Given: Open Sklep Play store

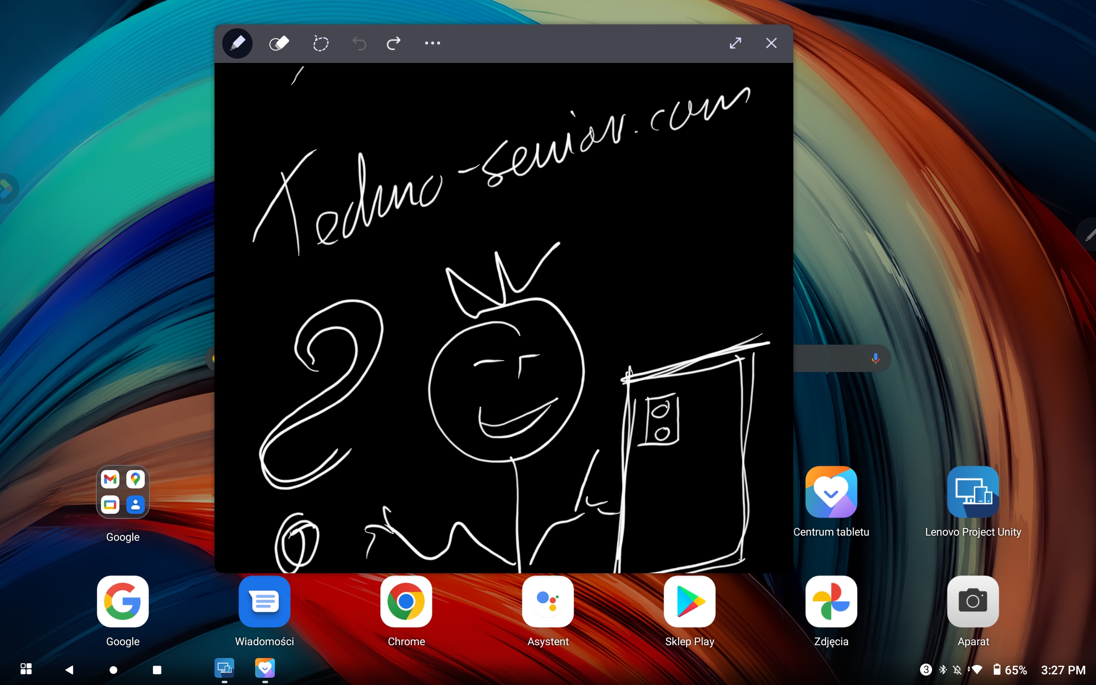Looking at the screenshot, I should 690,602.
